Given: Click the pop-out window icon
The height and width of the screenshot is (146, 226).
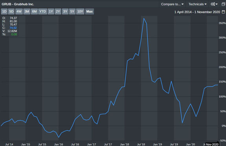Looking at the screenshot, I should point(223,4).
